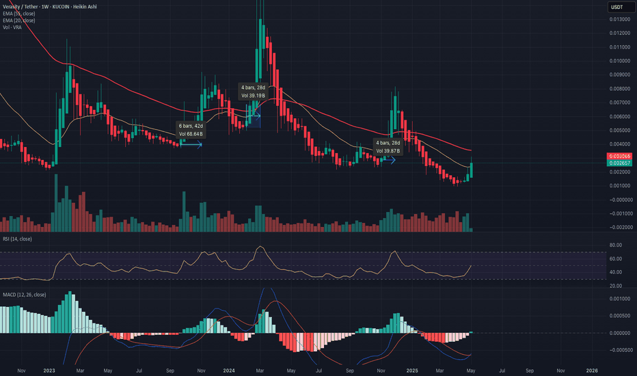Image resolution: width=637 pixels, height=376 pixels.
Task: Click the 0.008000 price axis label
Action: (619, 89)
